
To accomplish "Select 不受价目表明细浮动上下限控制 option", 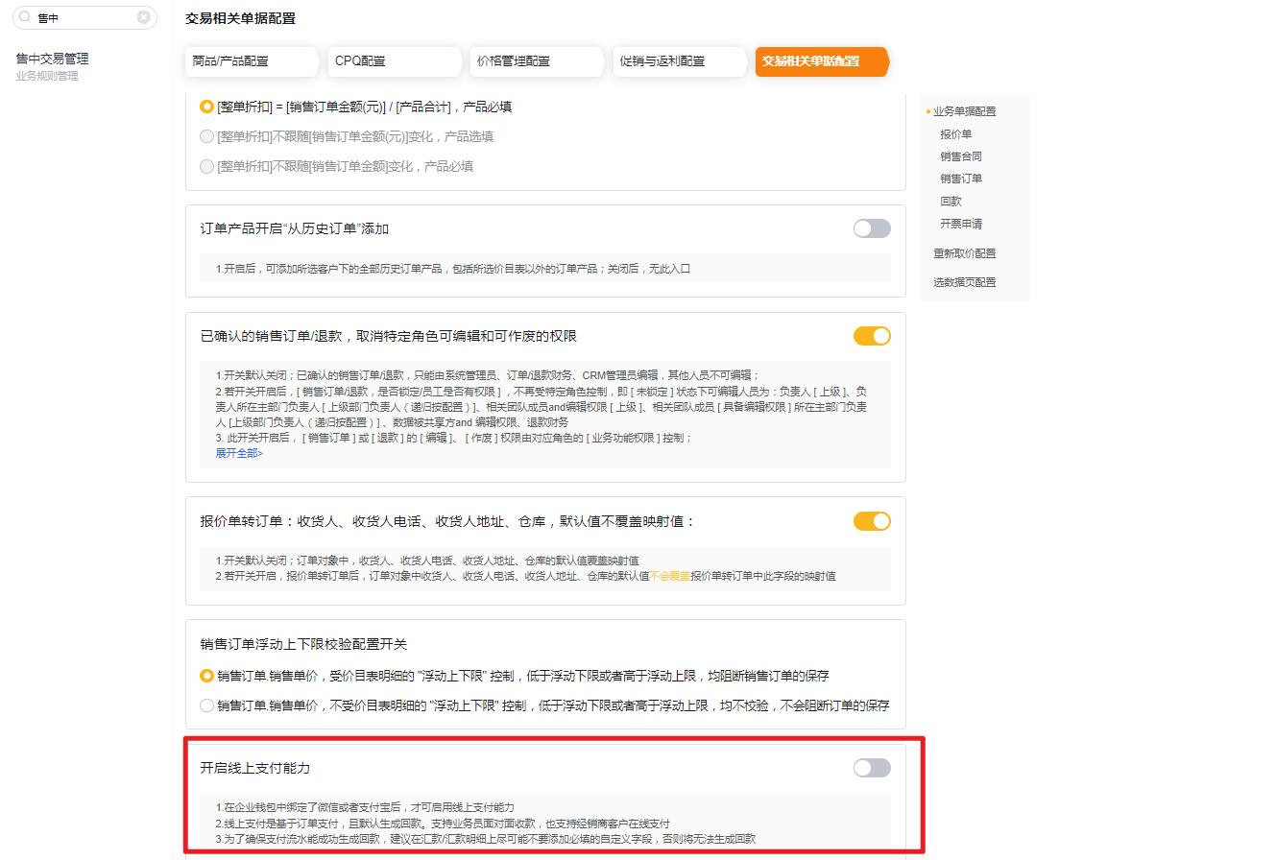I will pos(206,705).
